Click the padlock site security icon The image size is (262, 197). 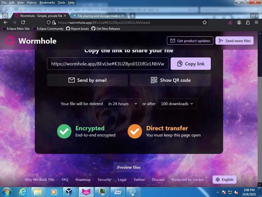click(54, 23)
